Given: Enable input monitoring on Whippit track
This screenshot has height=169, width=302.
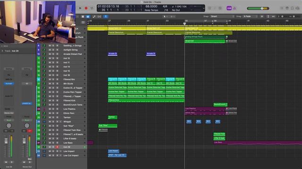Looking at the screenshot, I should click(60, 122).
